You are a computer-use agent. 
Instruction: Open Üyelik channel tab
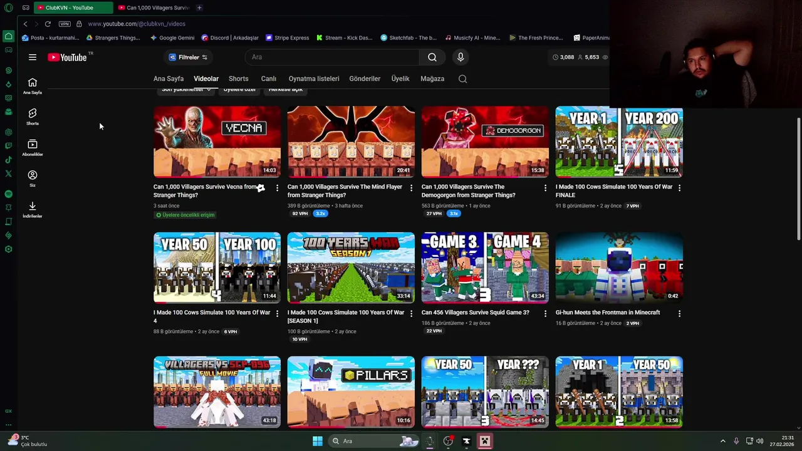400,79
